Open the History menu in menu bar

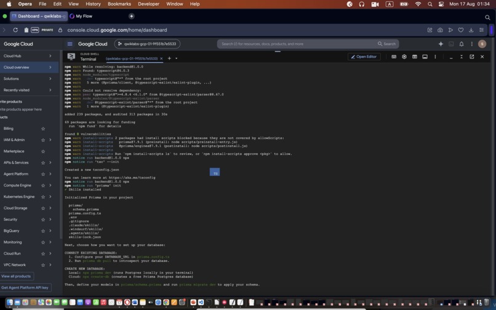[93, 4]
